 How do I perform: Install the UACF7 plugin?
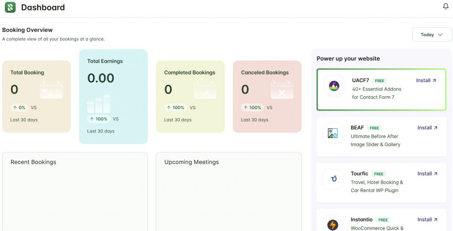tap(426, 80)
